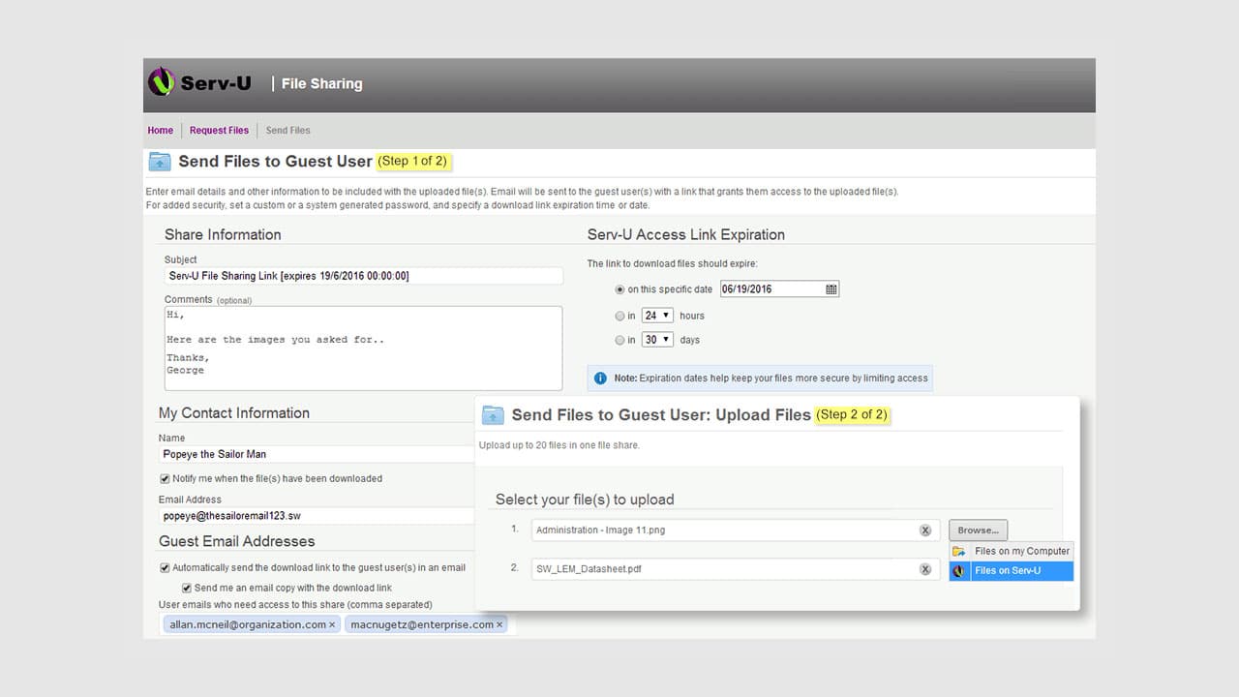Click the allan.mcneil@organization.com email tag
The height and width of the screenshot is (697, 1239).
coord(251,625)
